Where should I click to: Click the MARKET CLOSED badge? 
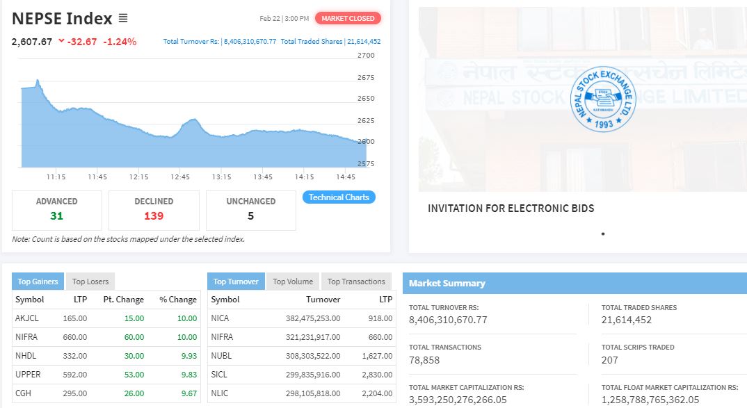[x=348, y=19]
